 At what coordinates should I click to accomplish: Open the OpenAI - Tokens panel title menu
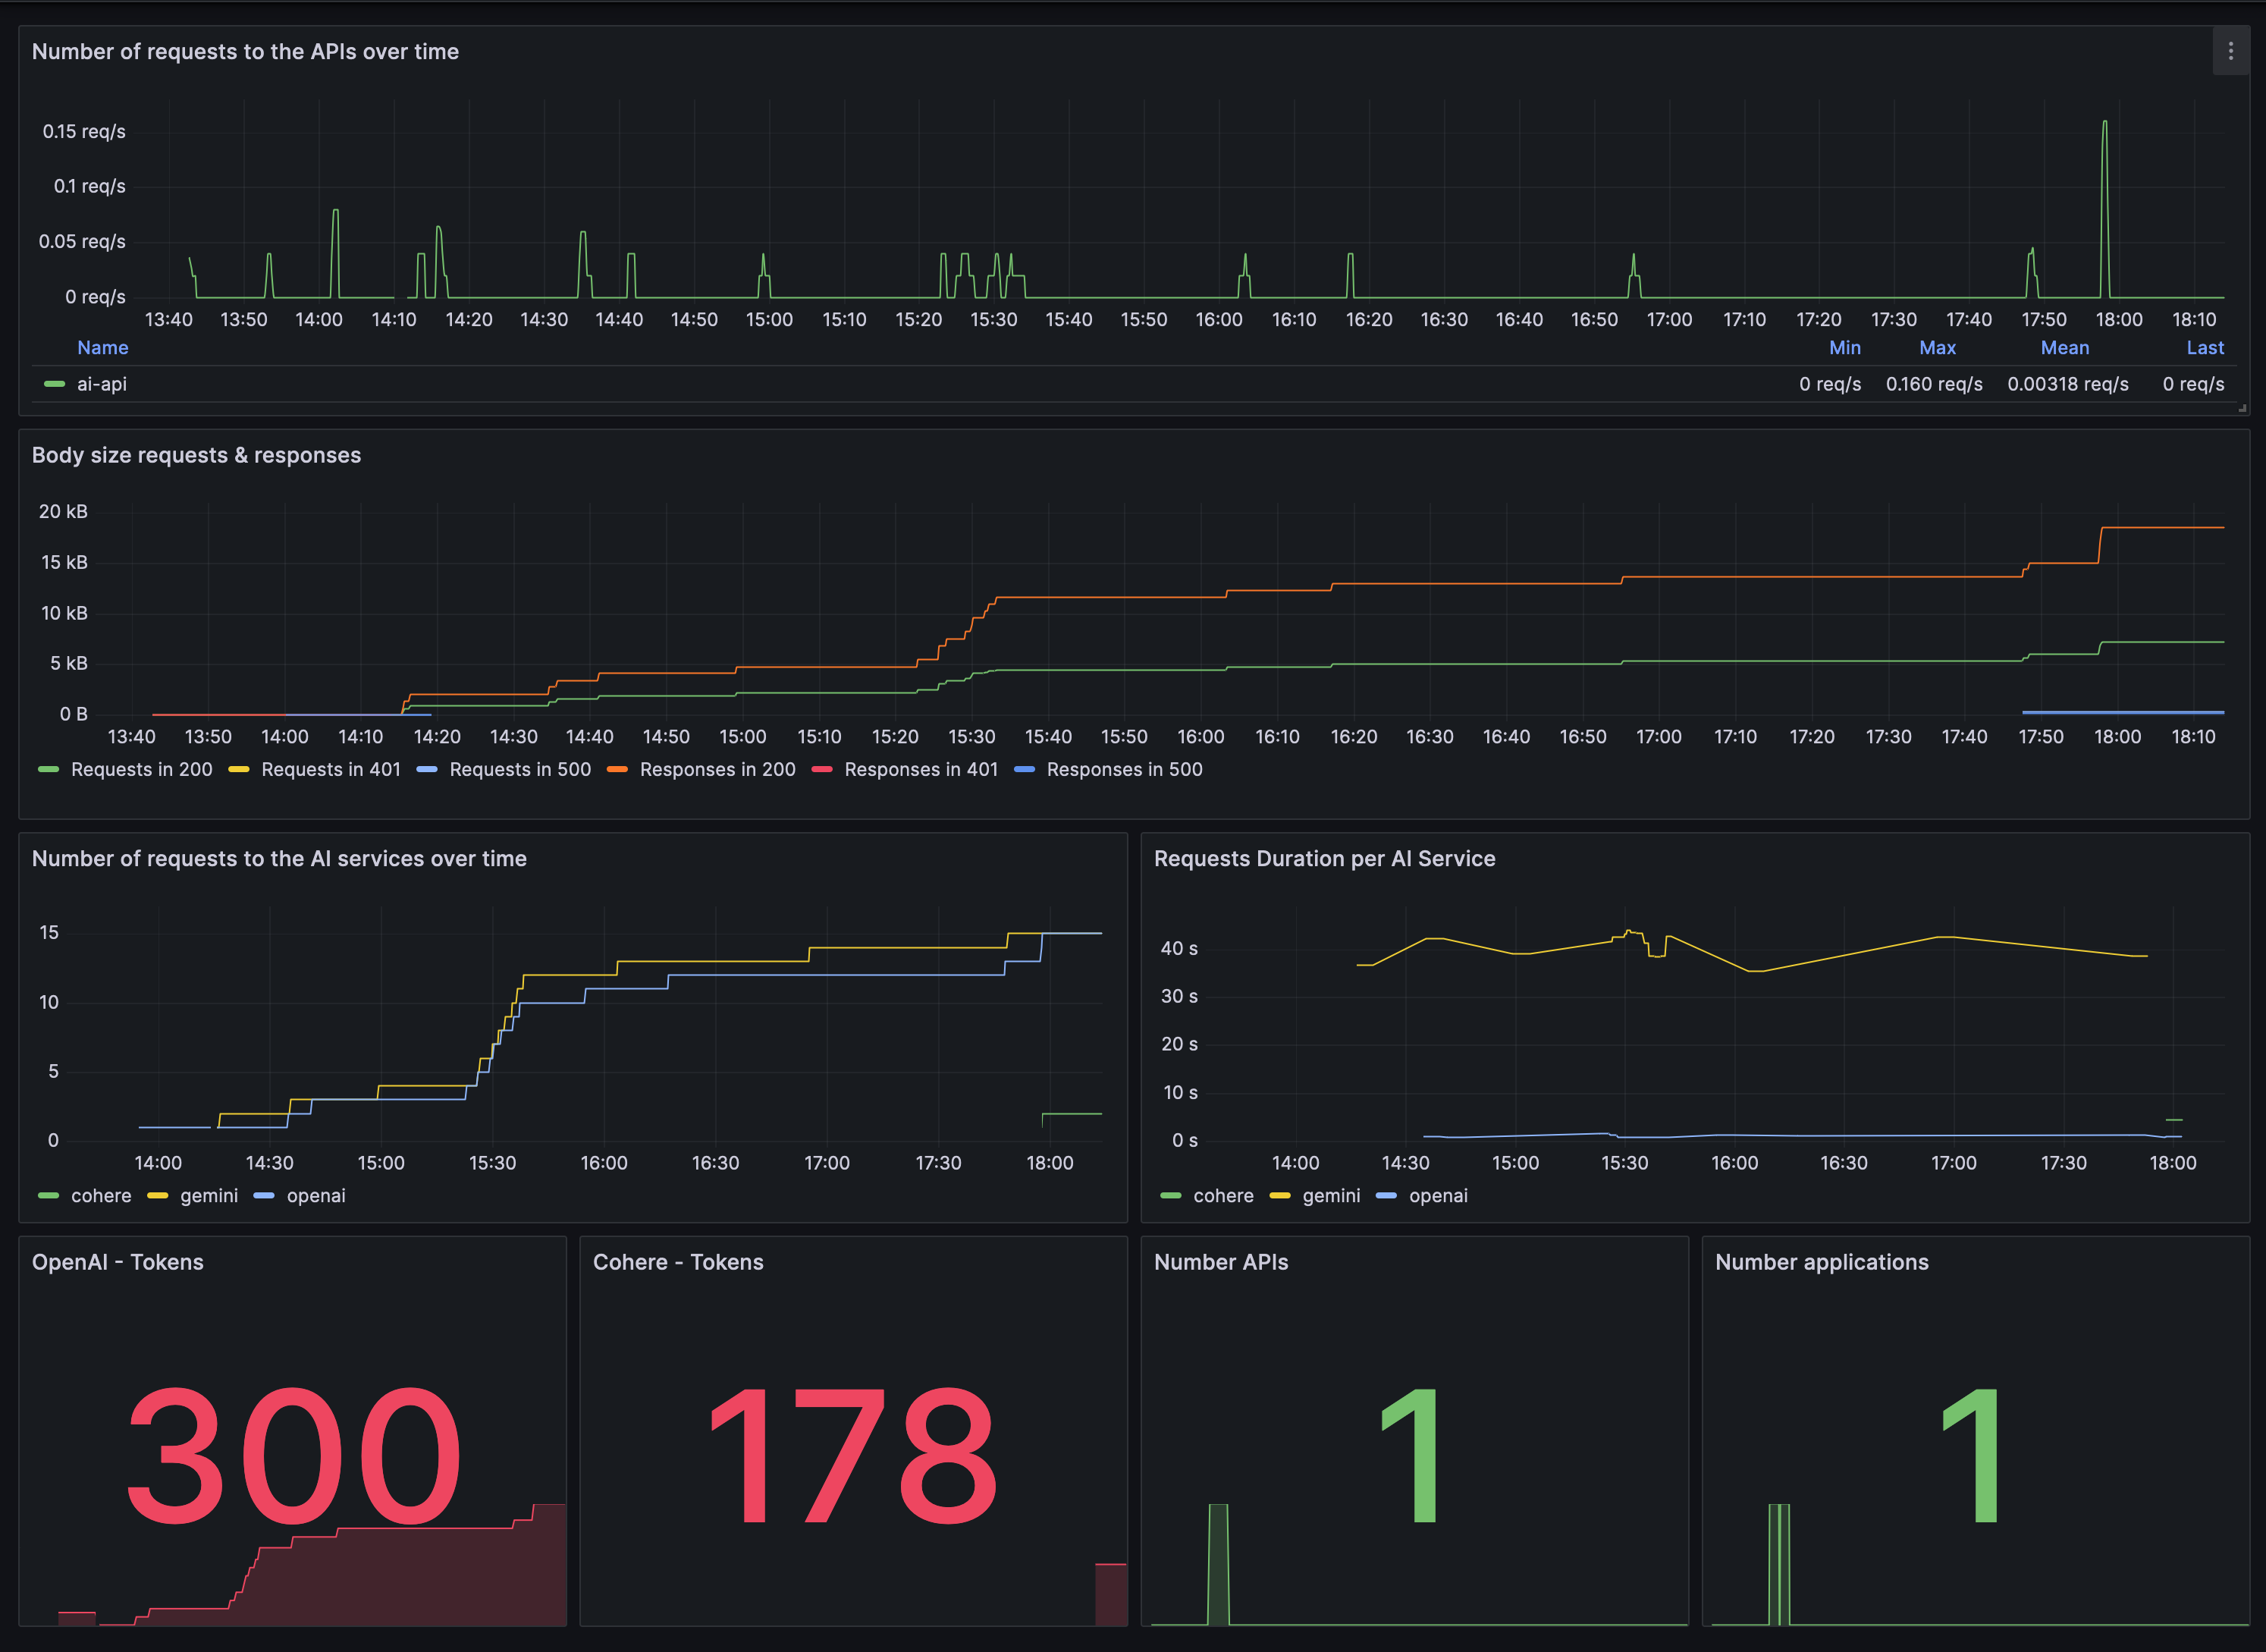coord(119,1262)
